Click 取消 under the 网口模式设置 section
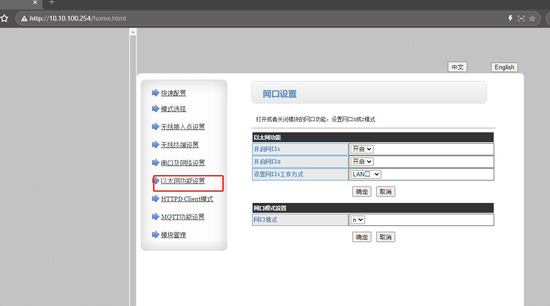 click(385, 237)
